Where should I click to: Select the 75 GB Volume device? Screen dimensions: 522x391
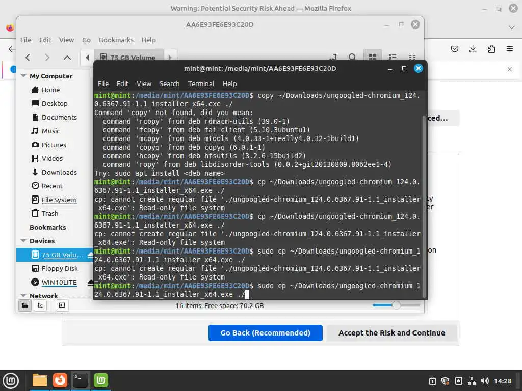[x=56, y=255]
